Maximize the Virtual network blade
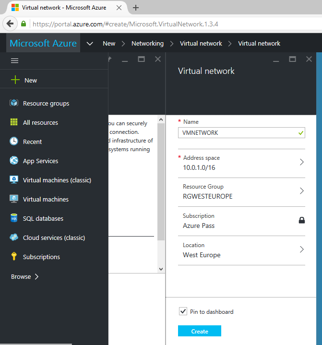322x345 pixels. tap(293, 59)
